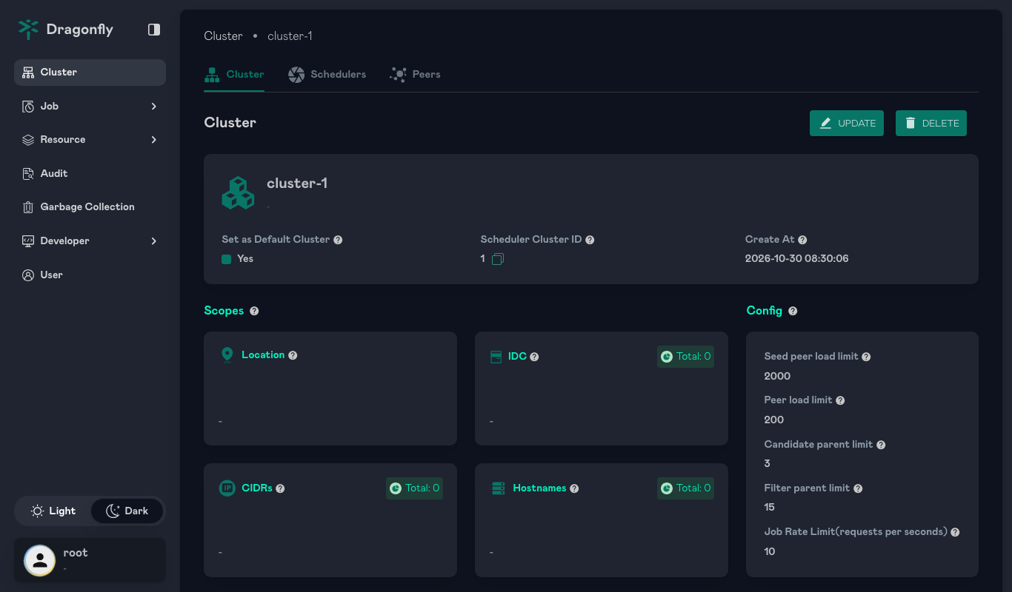Switch to Dark theme
This screenshot has width=1012, height=592.
[x=127, y=511]
